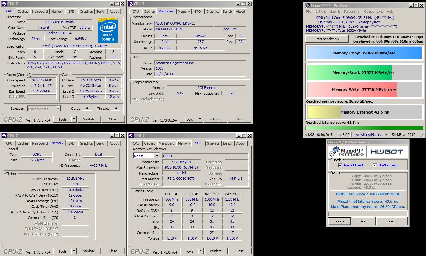Click title bar icon of CPU-Z SPD window
The image size is (426, 256).
tap(131, 136)
